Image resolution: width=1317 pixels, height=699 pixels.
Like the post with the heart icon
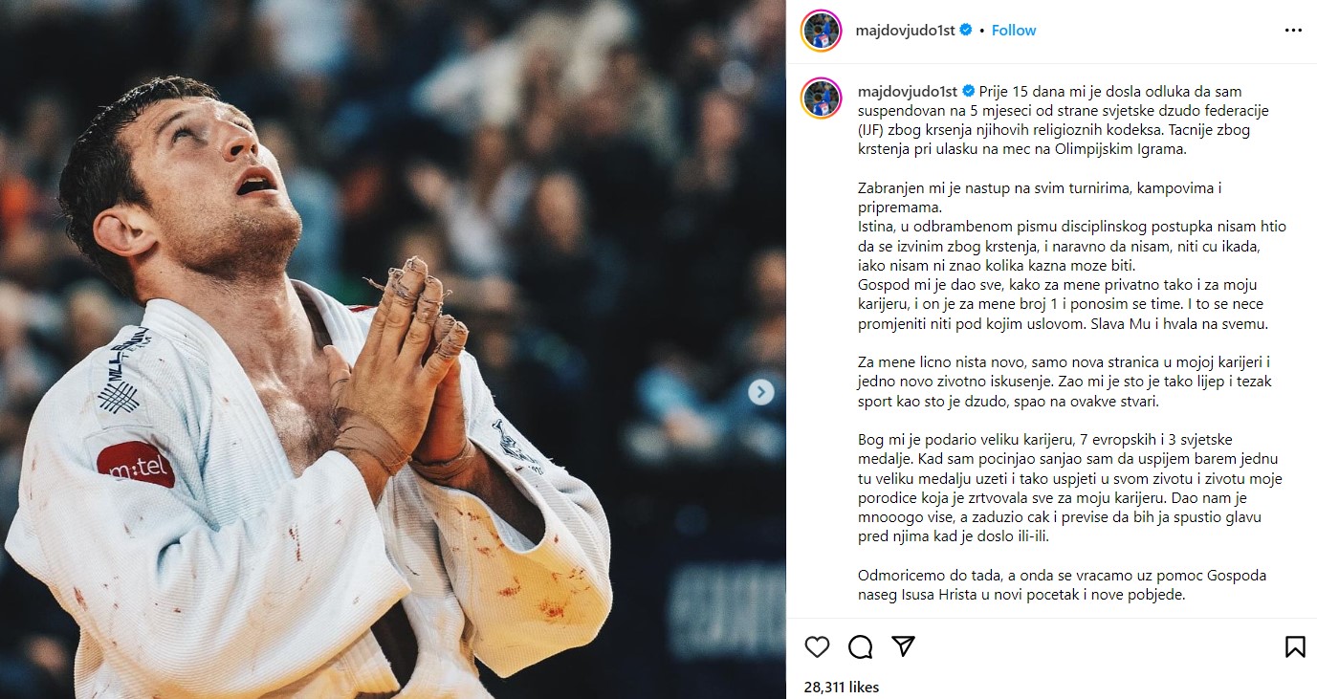pos(817,647)
